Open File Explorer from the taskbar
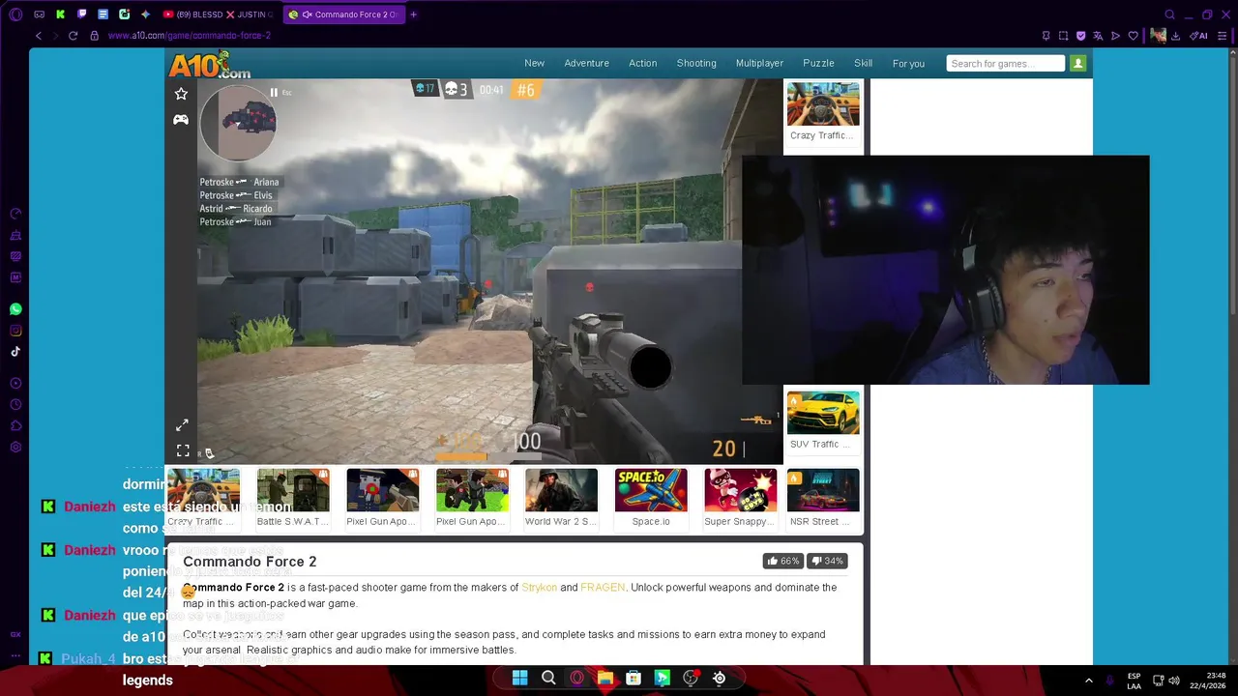This screenshot has height=696, width=1238. click(605, 678)
